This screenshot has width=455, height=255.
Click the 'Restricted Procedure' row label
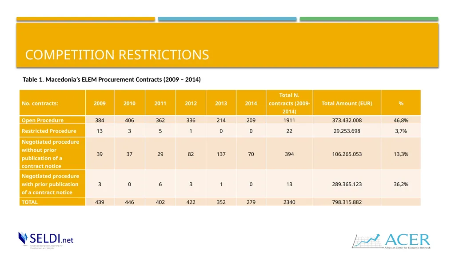52,131
